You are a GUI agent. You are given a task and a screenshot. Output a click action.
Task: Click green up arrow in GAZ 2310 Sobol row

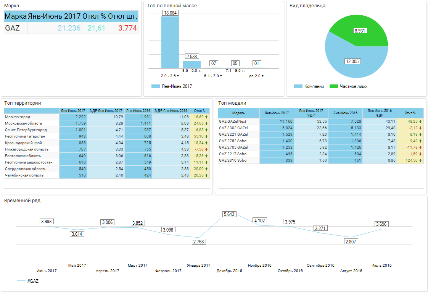coord(420,160)
